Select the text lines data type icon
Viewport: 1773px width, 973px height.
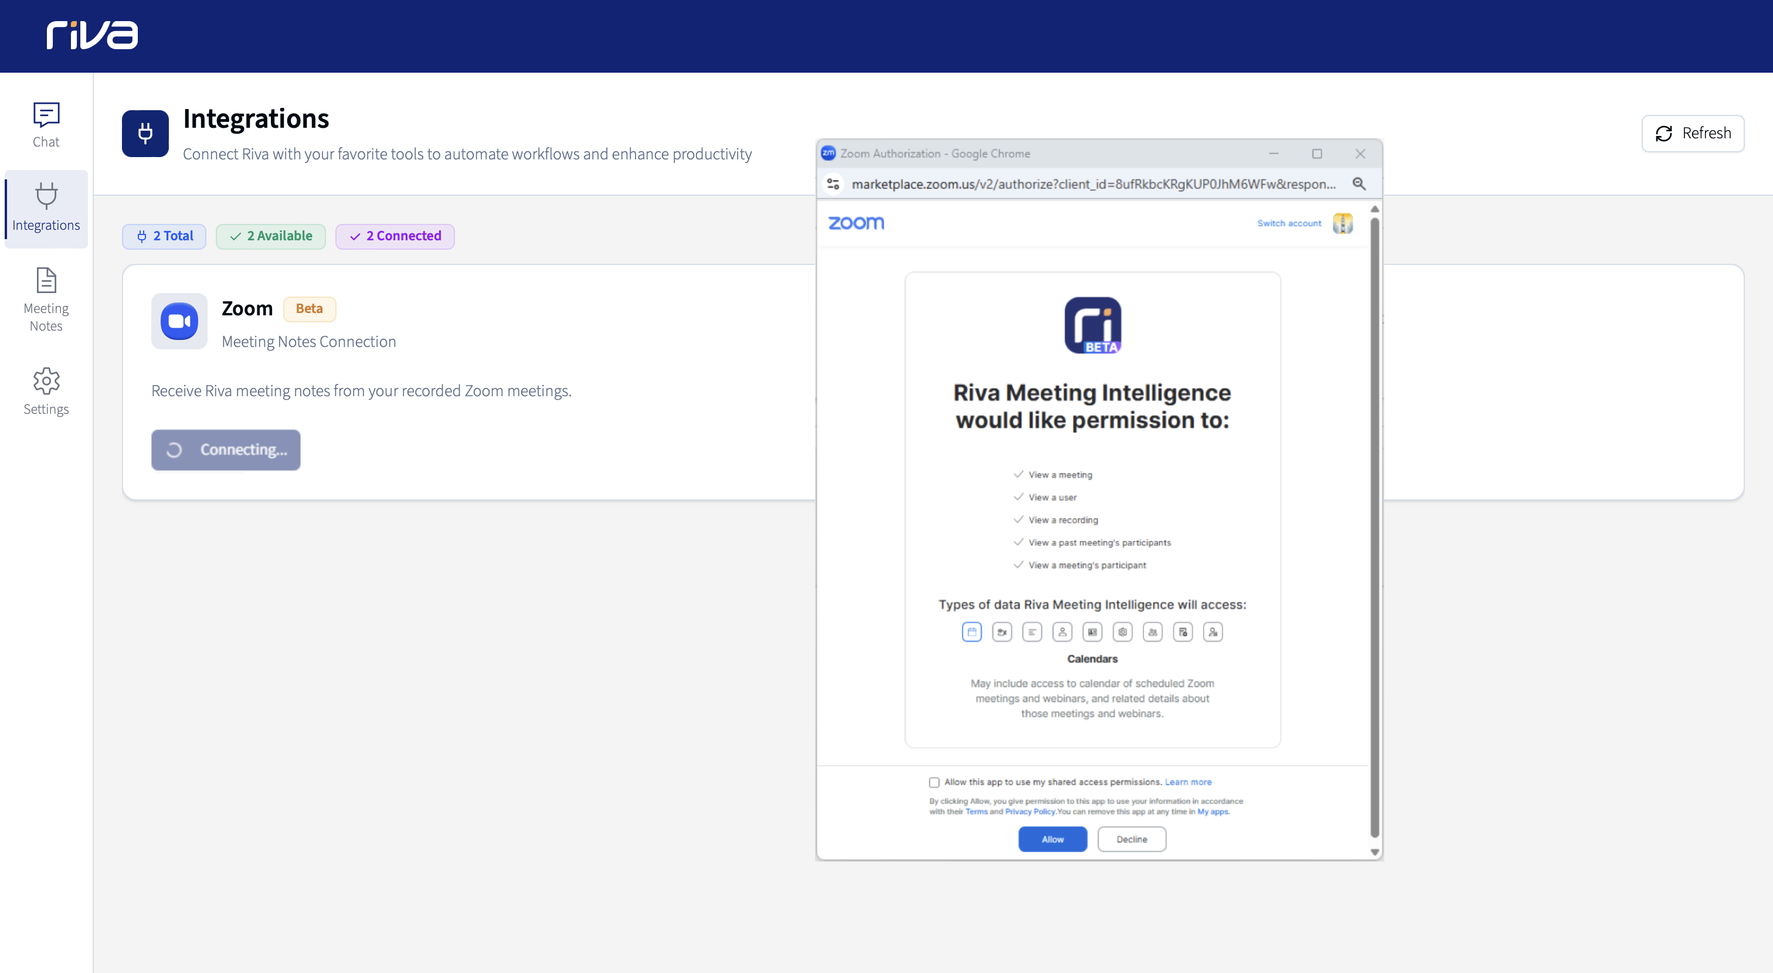[1032, 632]
